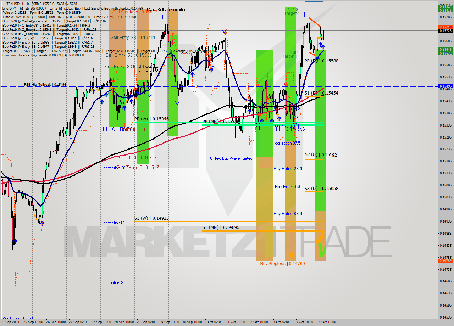Click the PP (D) 0.15588 pivot label
This screenshot has width=454, height=326.
pos(321,61)
